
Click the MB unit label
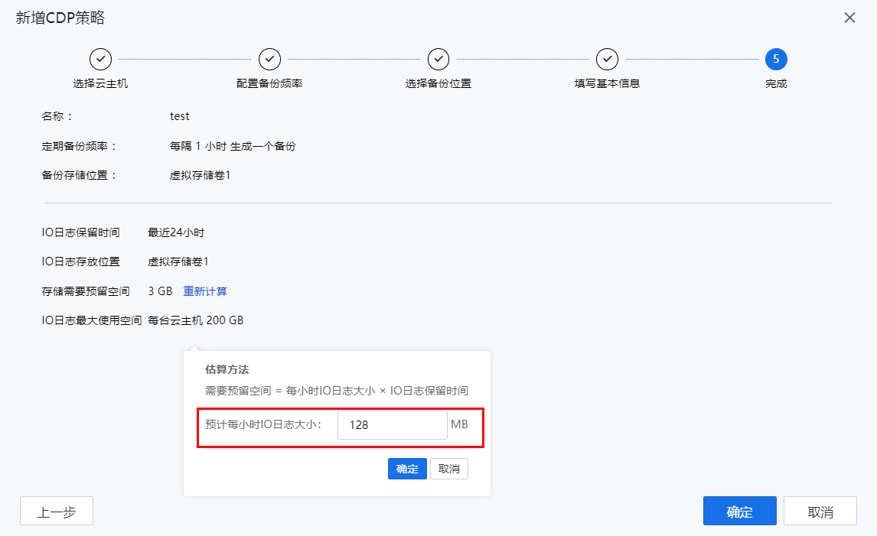pyautogui.click(x=459, y=424)
